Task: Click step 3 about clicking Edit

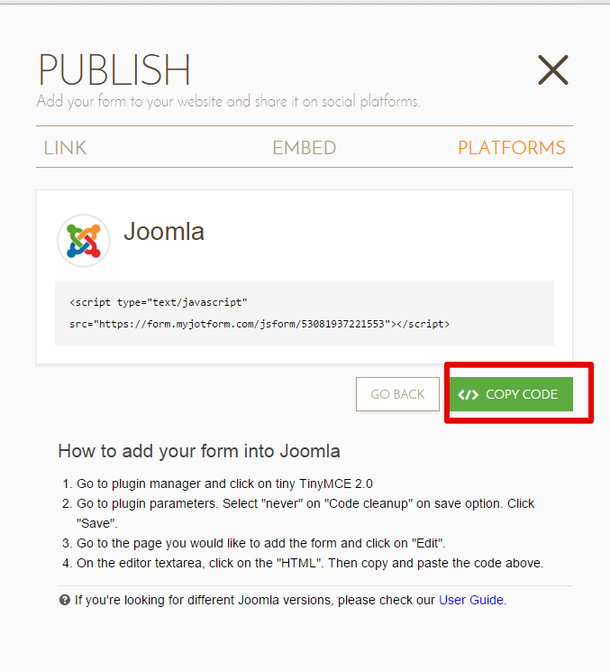Action: 254,543
